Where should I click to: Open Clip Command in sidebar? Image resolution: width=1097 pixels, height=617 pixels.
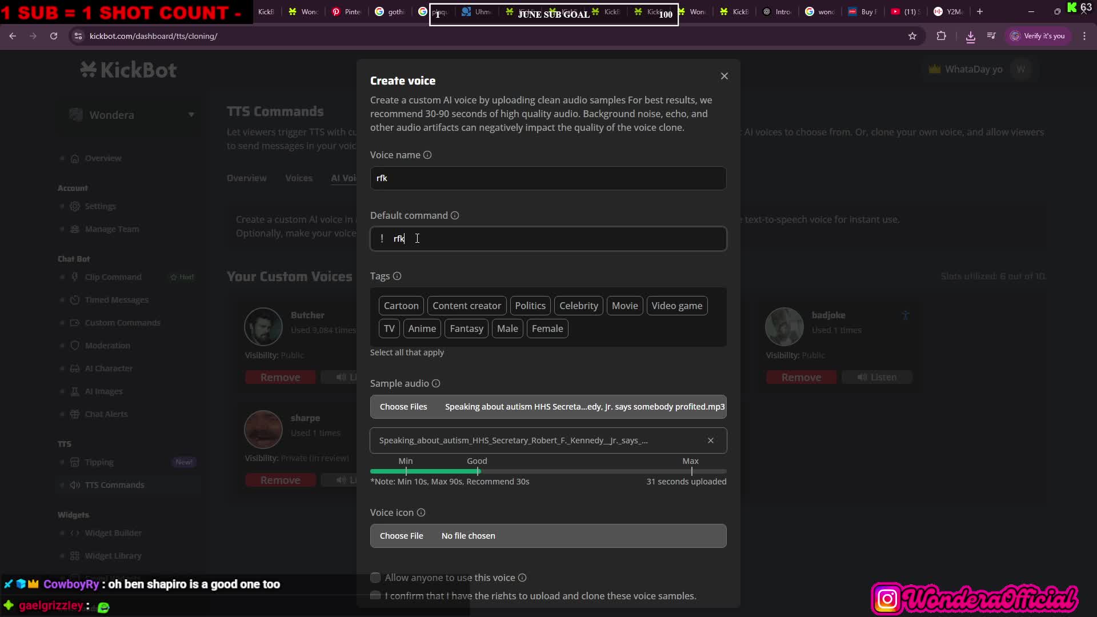113,277
